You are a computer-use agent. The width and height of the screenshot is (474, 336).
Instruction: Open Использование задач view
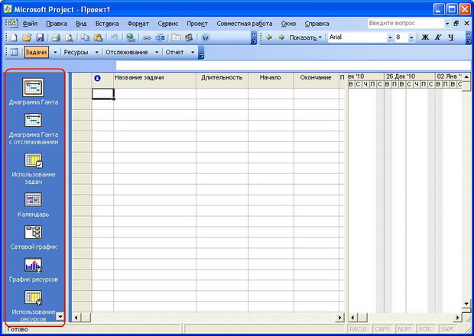tap(33, 169)
